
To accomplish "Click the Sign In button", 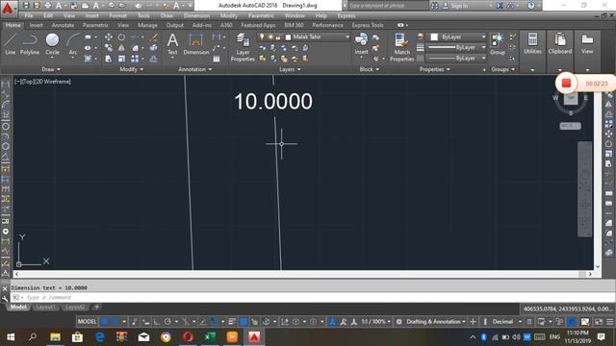I will pos(455,6).
